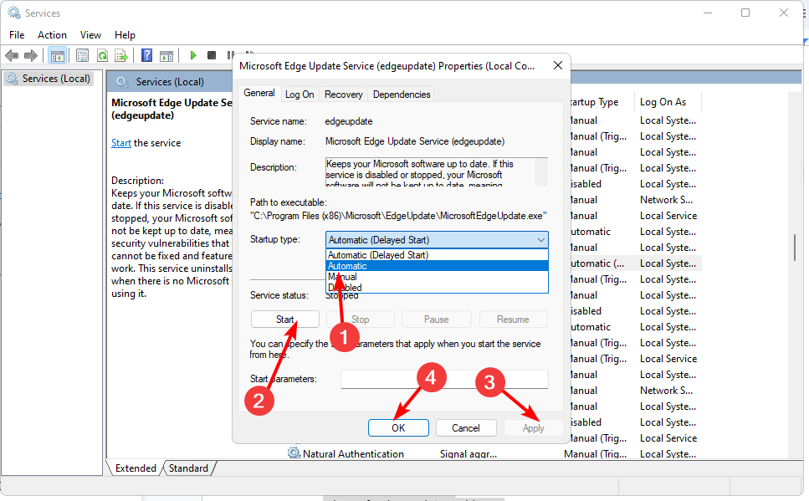Click the Services gear icon in title bar
The width and height of the screenshot is (809, 501).
click(14, 13)
